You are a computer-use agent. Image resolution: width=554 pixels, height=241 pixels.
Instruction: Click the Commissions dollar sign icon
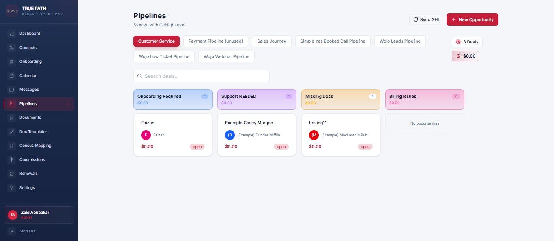[12, 160]
